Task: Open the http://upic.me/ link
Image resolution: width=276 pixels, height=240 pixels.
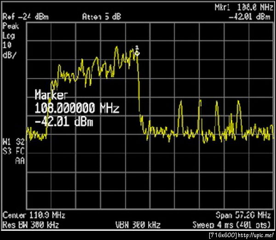Action: coord(256,235)
